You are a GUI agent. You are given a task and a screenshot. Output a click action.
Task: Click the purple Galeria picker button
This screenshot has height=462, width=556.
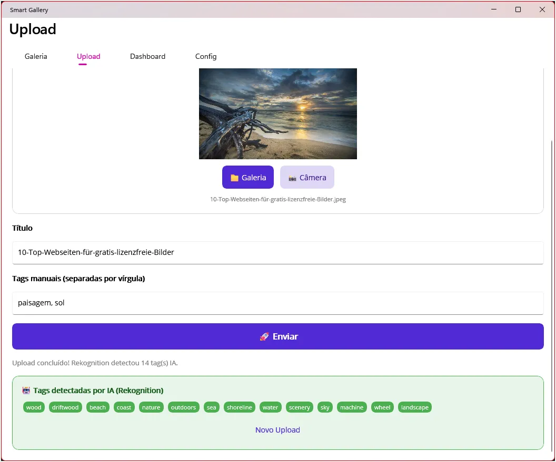[248, 177]
